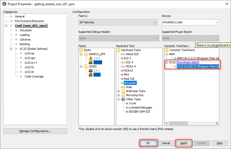231x149 pixels.
Task: Click the Hardware Tools folder icon
Action: [118, 50]
